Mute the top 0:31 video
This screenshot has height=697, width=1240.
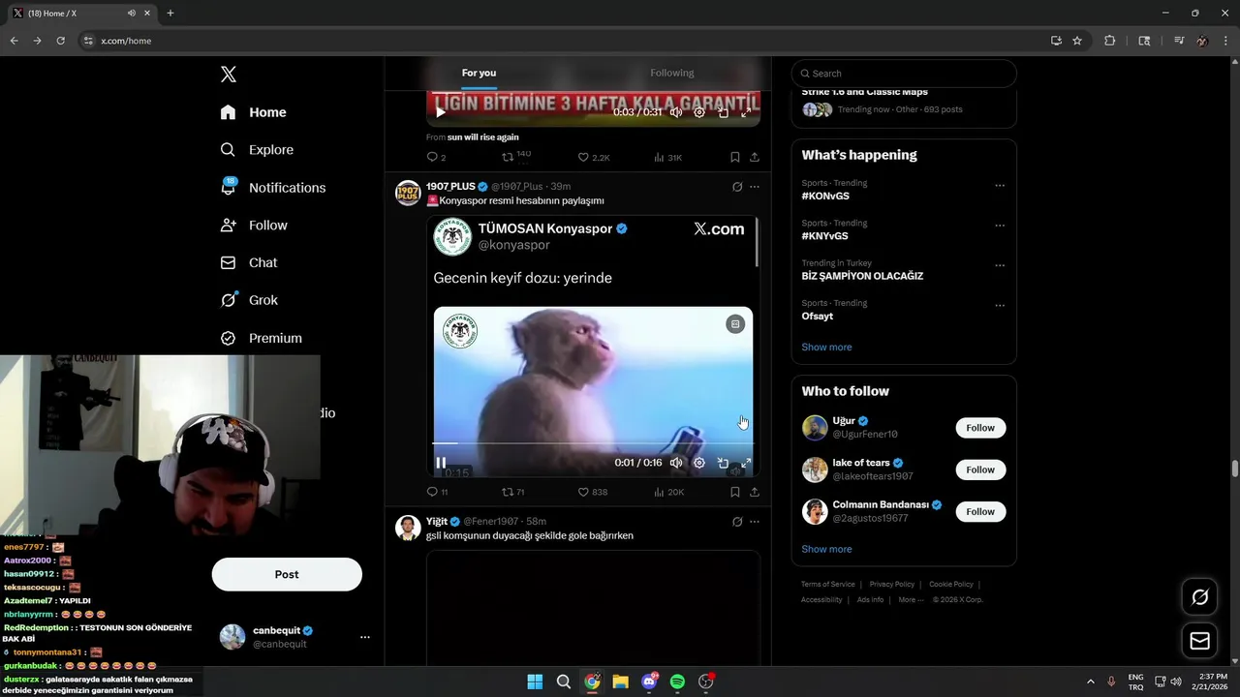[x=676, y=112]
